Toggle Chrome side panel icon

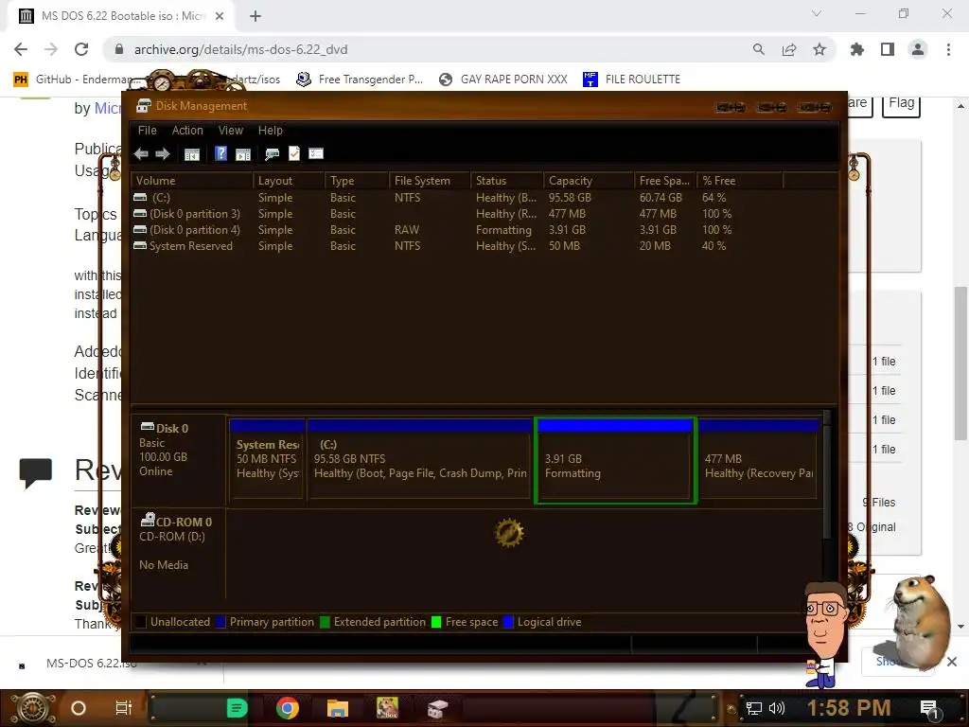pos(888,49)
